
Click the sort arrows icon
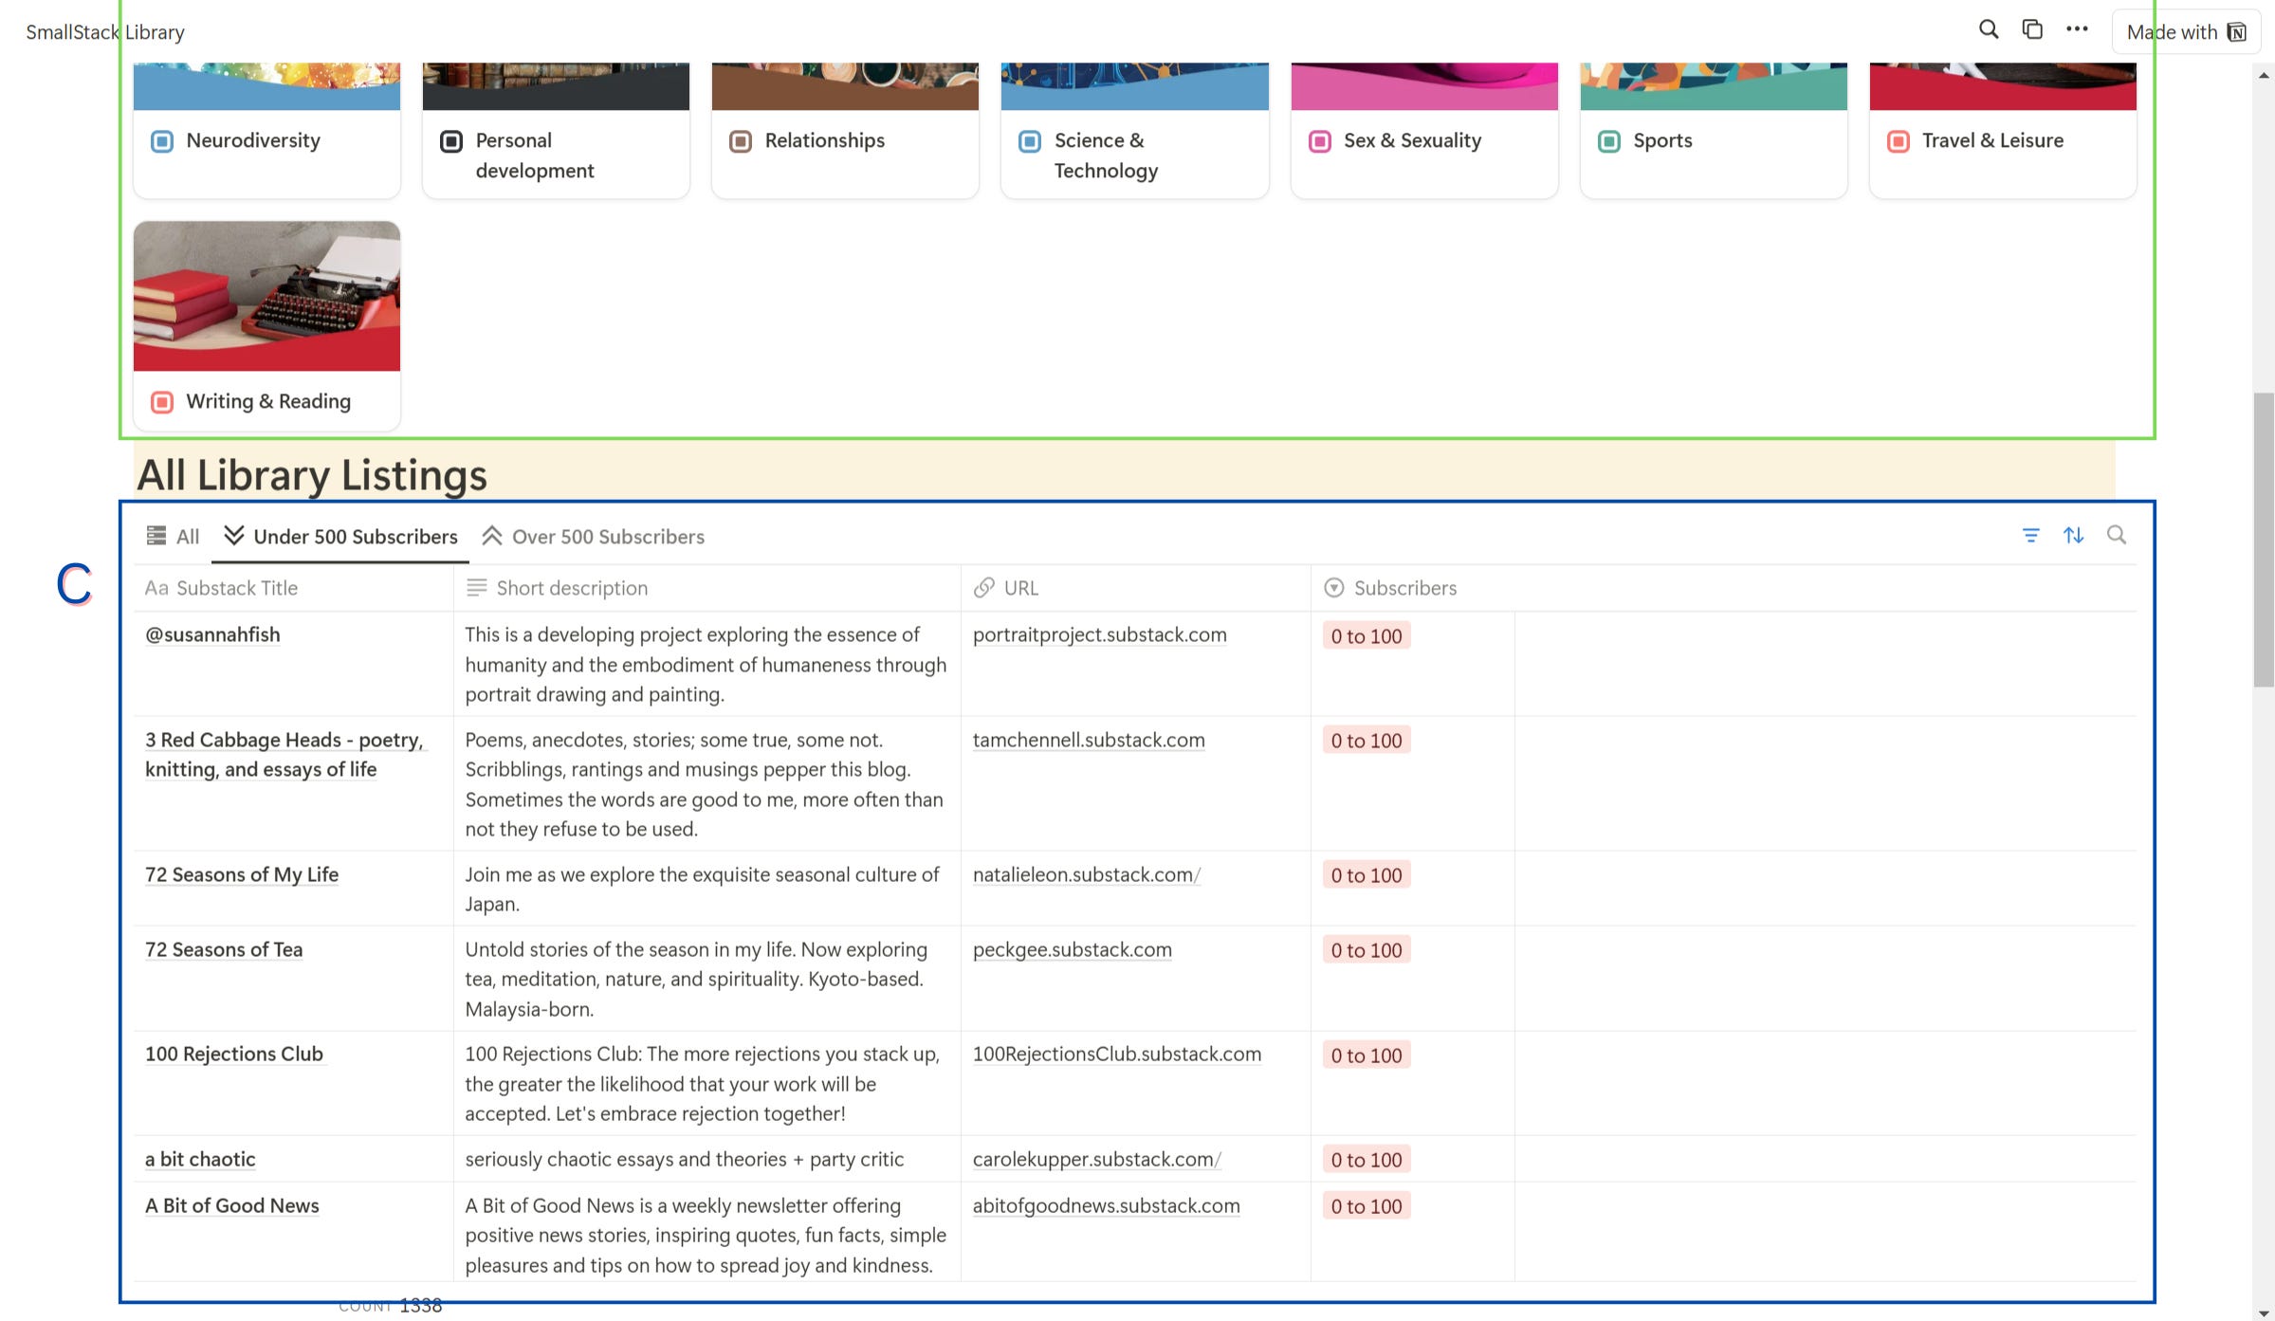[2073, 536]
